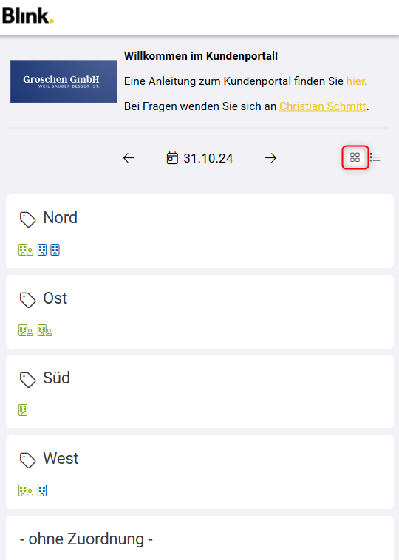
Task: Open the first blue building under Nord
Action: click(x=42, y=250)
